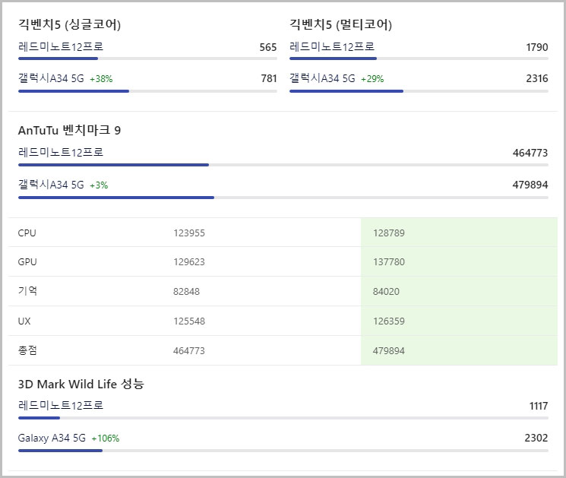Viewport: 566px width, 478px height.
Task: Click the +29% difference label
Action: 372,79
